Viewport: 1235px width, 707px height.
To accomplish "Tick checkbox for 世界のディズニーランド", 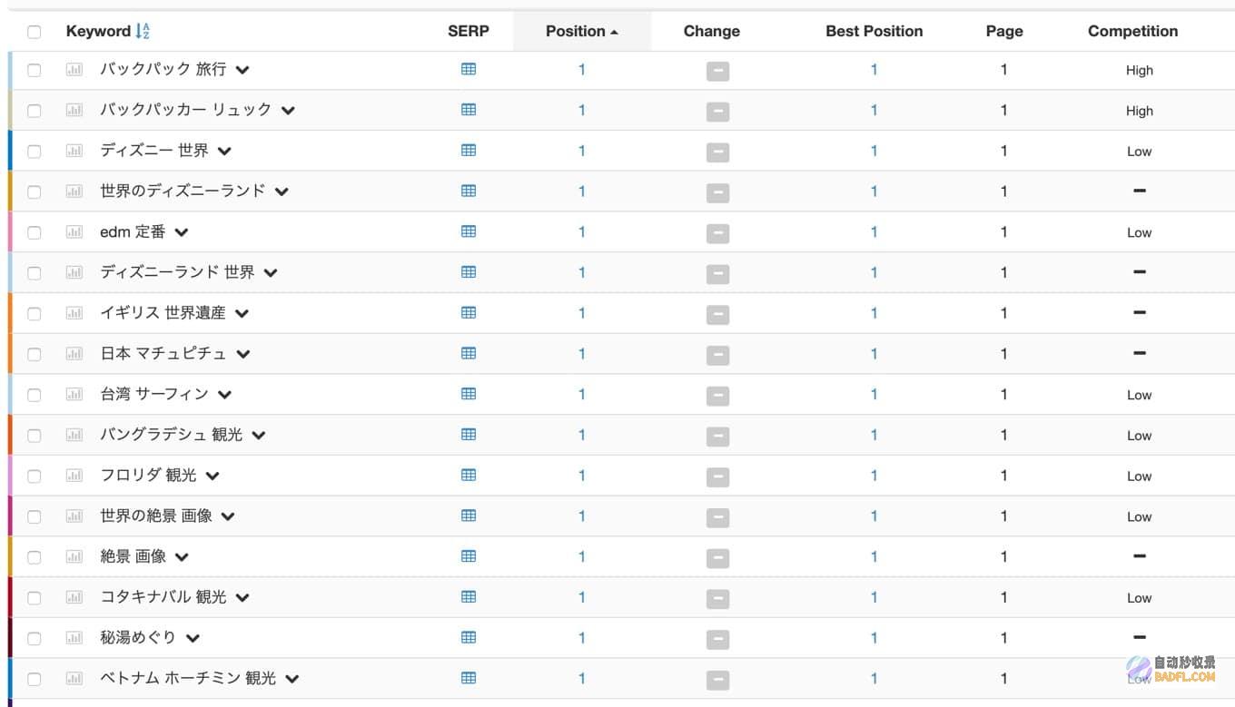I will coord(35,191).
